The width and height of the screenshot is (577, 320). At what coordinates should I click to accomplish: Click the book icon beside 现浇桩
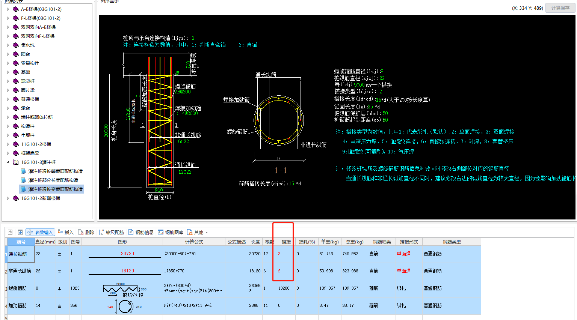[15, 81]
